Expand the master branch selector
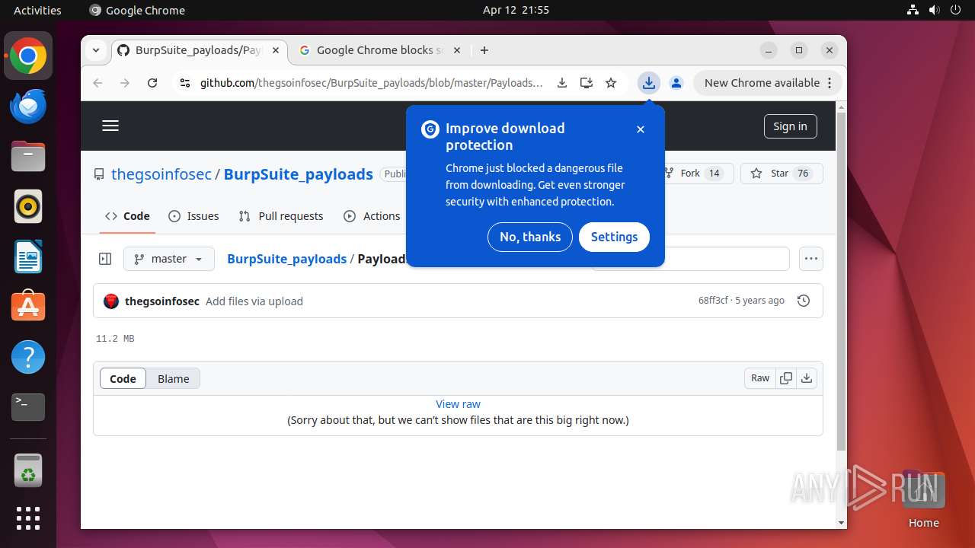 pyautogui.click(x=169, y=259)
